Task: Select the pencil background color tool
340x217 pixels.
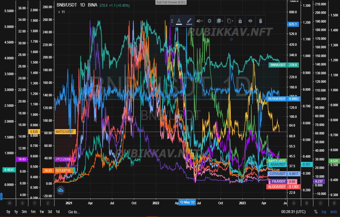Action: (189, 21)
